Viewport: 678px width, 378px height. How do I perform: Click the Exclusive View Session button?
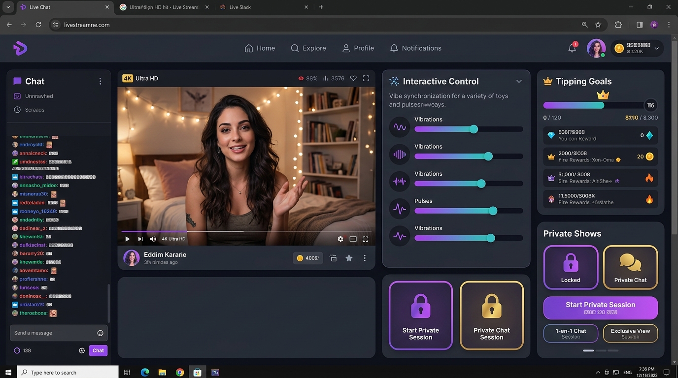[x=630, y=333]
